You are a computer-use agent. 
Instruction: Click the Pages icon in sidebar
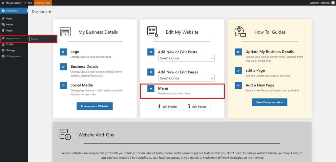pyautogui.click(x=3, y=30)
